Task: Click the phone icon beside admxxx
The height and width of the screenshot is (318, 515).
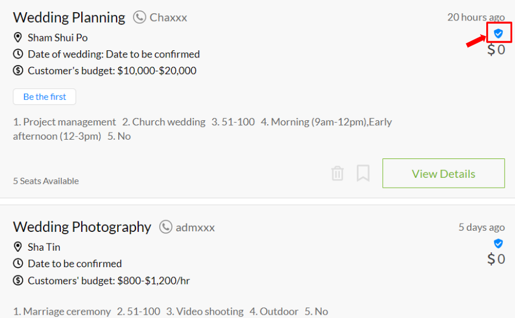Action: 166,227
